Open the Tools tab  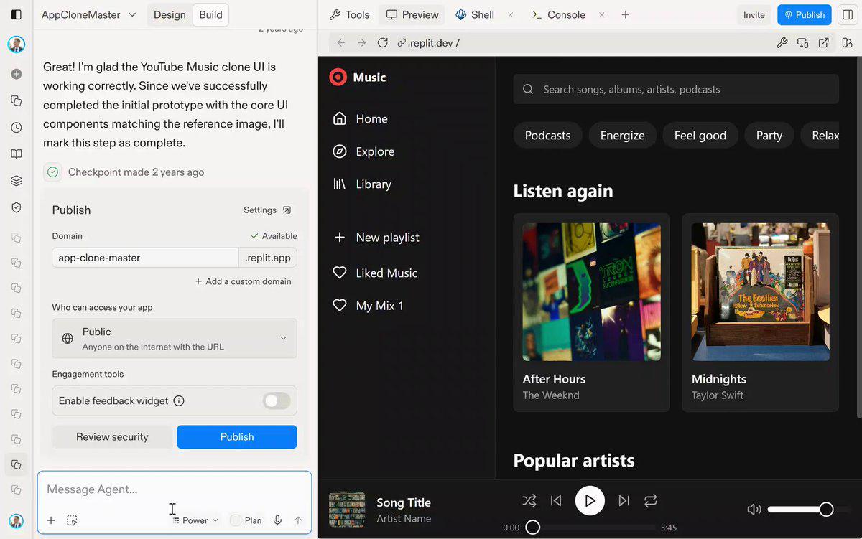349,14
